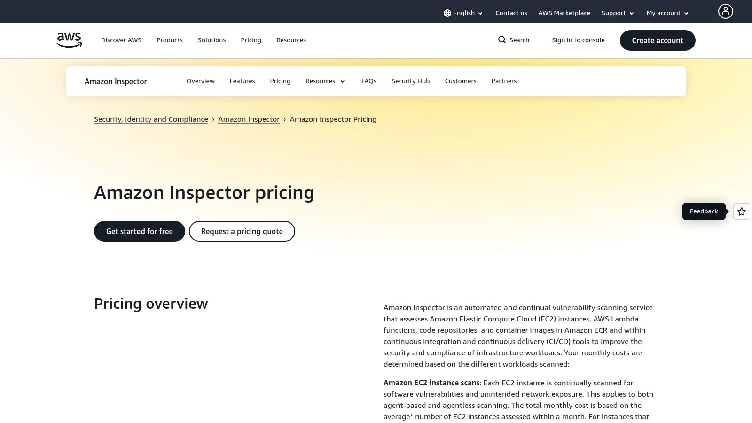Expand the English language dropdown
The width and height of the screenshot is (752, 423).
463,13
